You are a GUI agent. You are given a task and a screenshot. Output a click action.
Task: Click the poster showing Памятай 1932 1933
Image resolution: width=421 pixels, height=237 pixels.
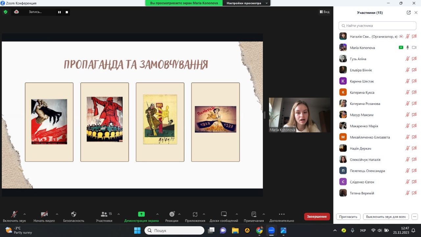coord(215,119)
